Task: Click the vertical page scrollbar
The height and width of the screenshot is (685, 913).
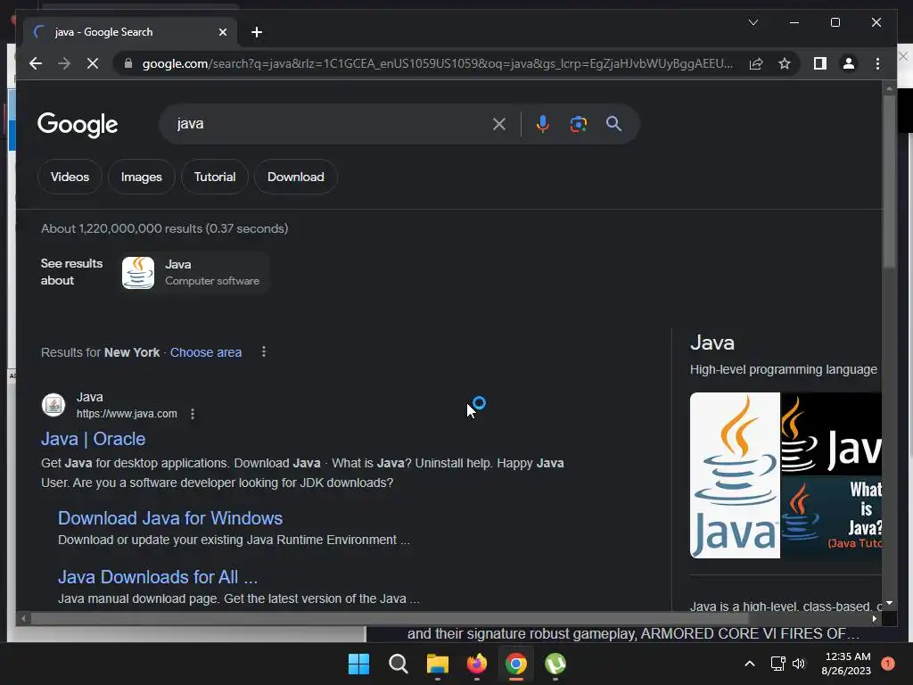Action: click(889, 182)
